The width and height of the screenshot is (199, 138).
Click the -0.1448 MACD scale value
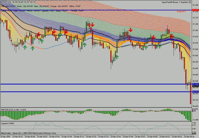[x=195, y=120]
